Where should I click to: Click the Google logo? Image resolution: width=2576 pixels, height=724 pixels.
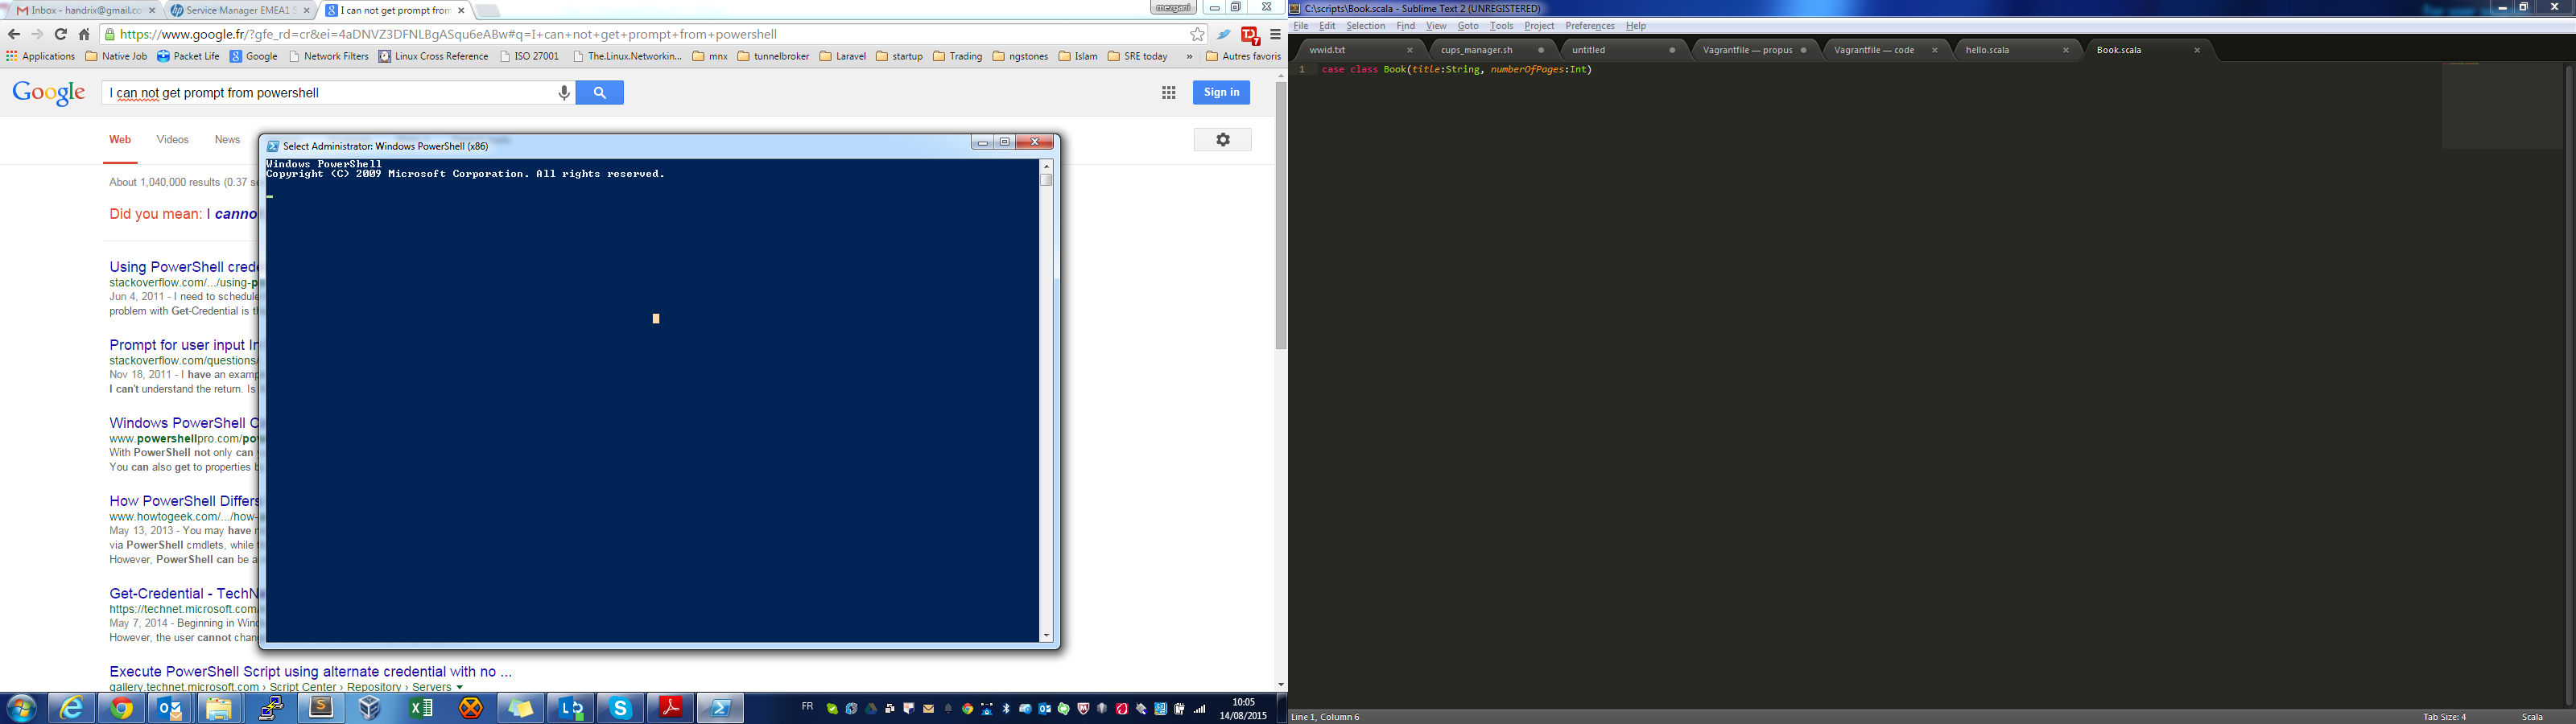(x=49, y=93)
